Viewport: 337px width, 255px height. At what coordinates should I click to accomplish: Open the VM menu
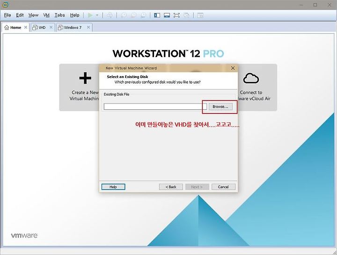[x=46, y=15]
